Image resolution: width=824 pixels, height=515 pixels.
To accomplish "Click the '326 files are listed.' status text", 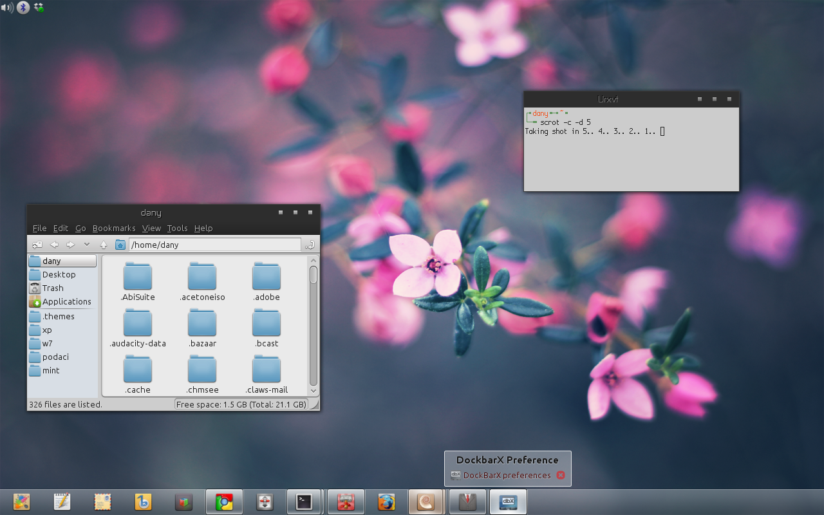I will [x=66, y=405].
